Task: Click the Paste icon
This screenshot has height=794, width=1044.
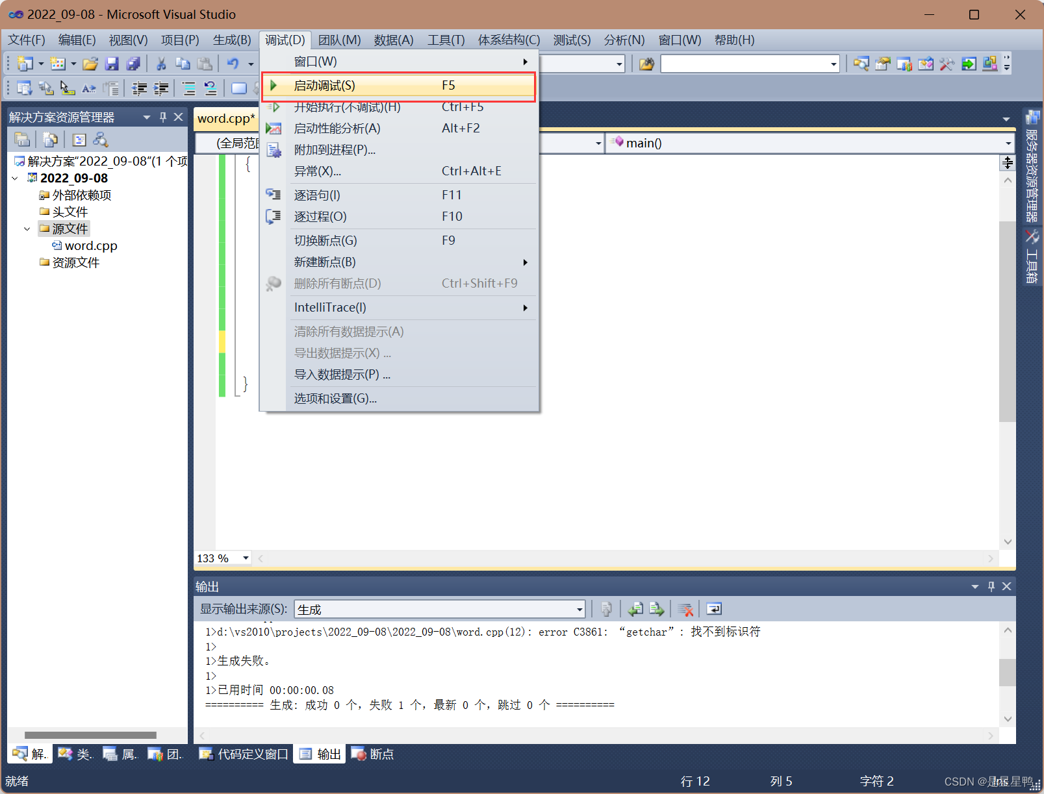Action: [204, 63]
